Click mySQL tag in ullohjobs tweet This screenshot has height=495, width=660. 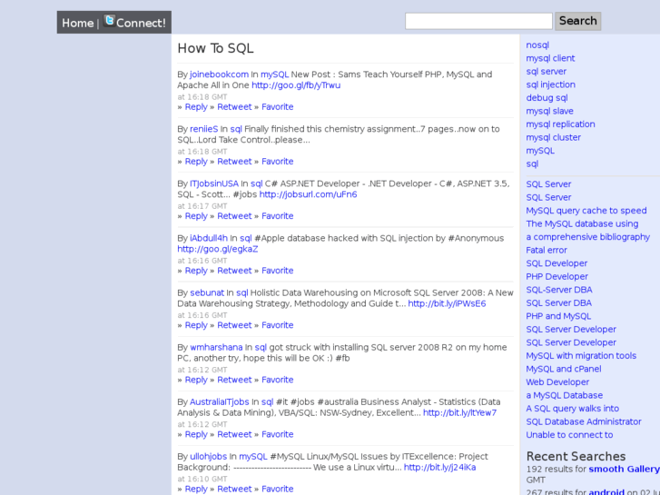(x=253, y=457)
